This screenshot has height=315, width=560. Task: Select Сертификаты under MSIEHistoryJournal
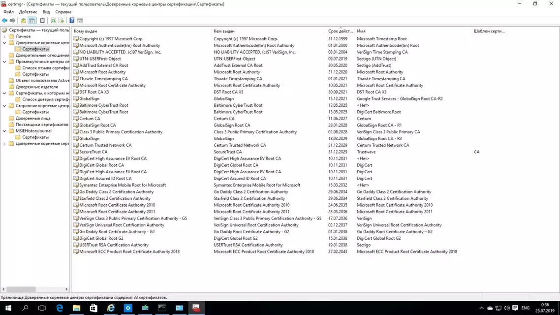(35, 137)
